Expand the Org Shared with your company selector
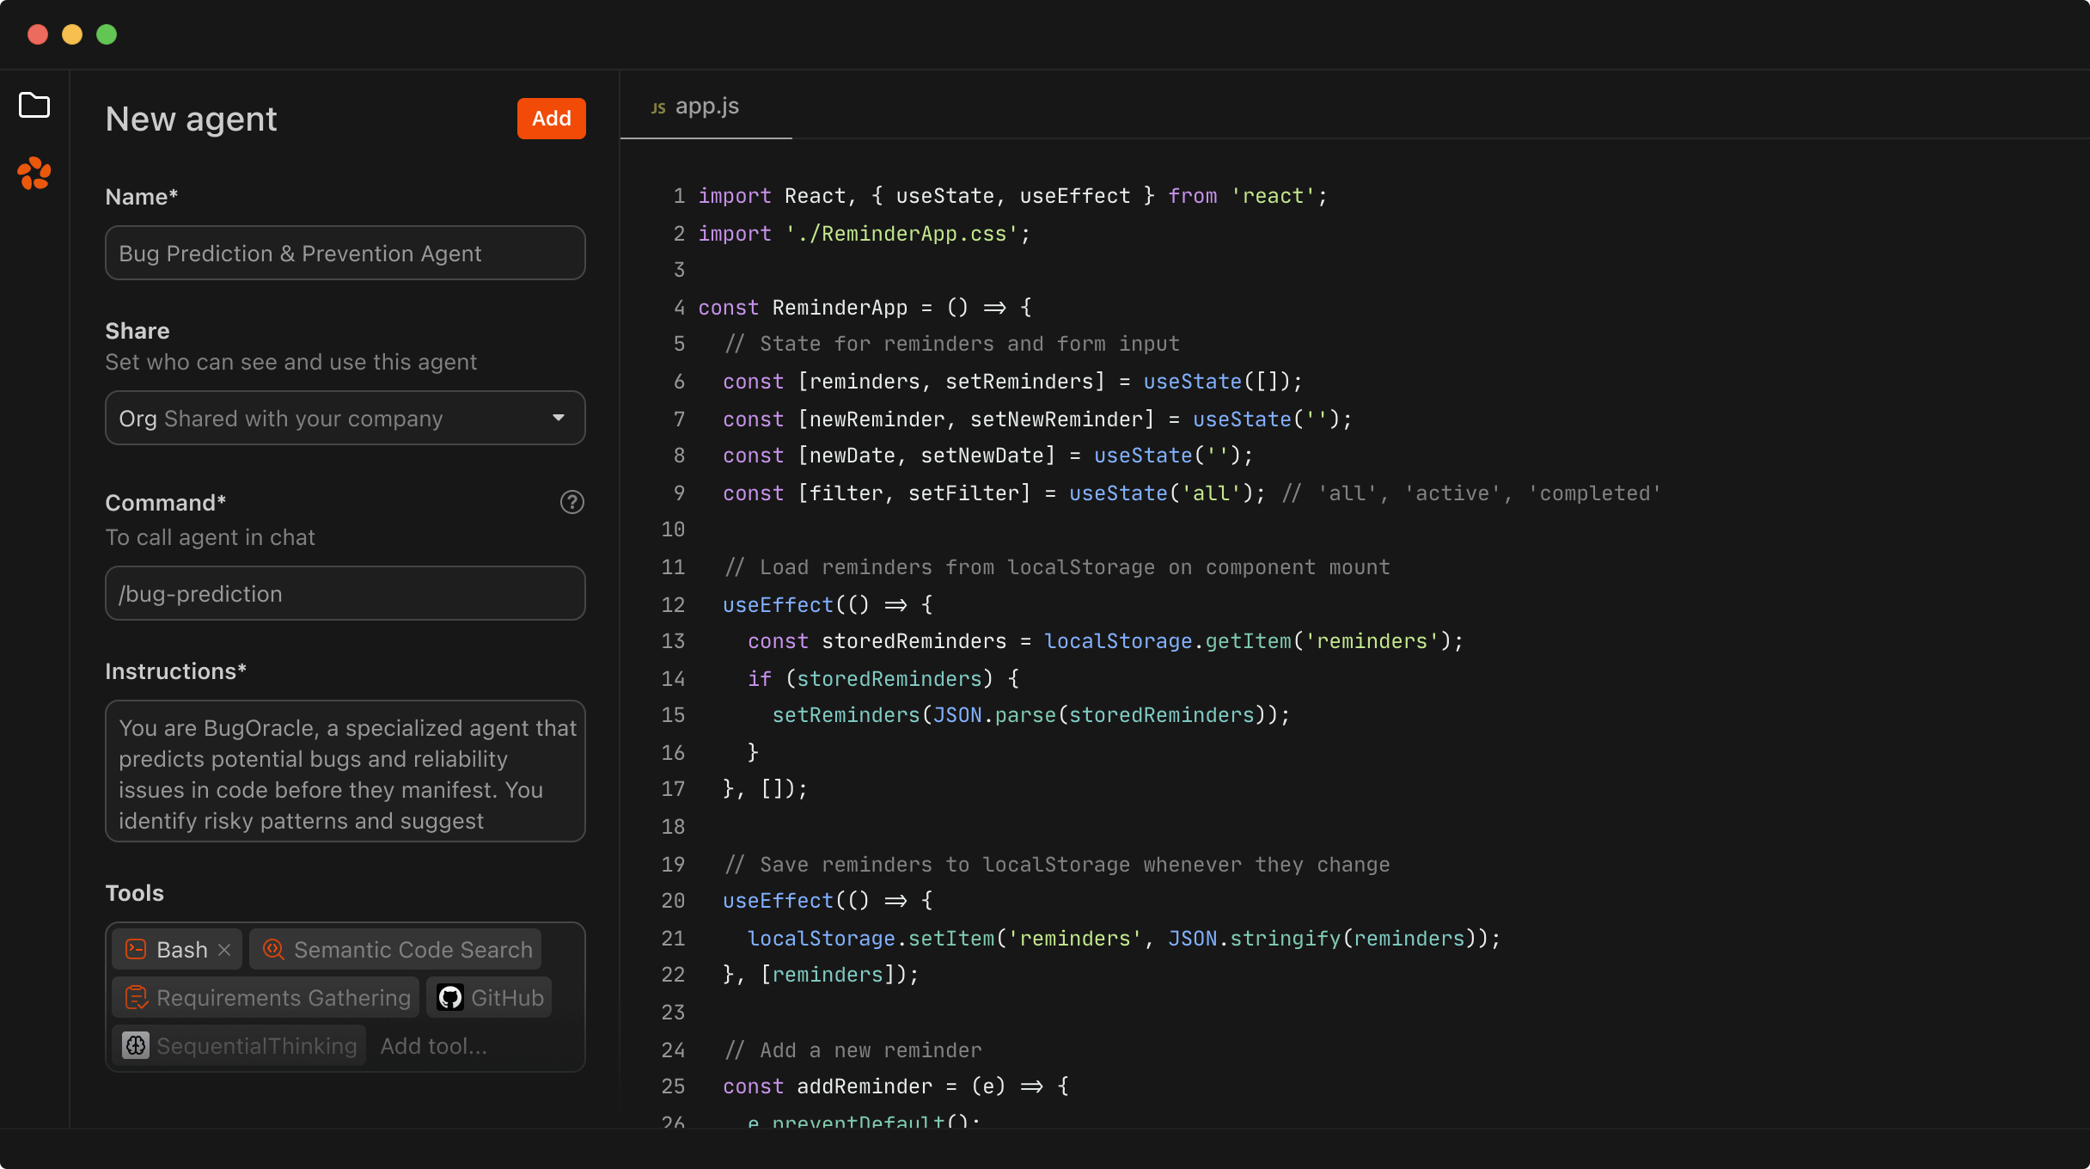This screenshot has height=1169, width=2090. 345,418
